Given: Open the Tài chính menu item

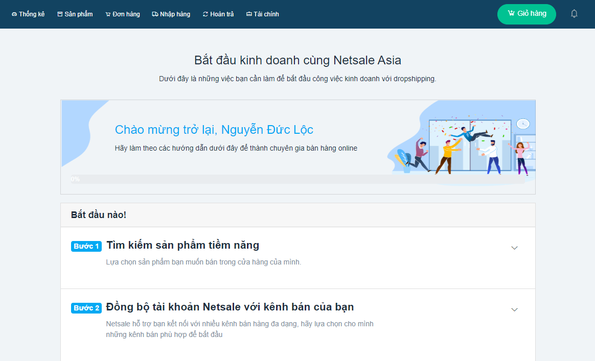Looking at the screenshot, I should click(263, 14).
